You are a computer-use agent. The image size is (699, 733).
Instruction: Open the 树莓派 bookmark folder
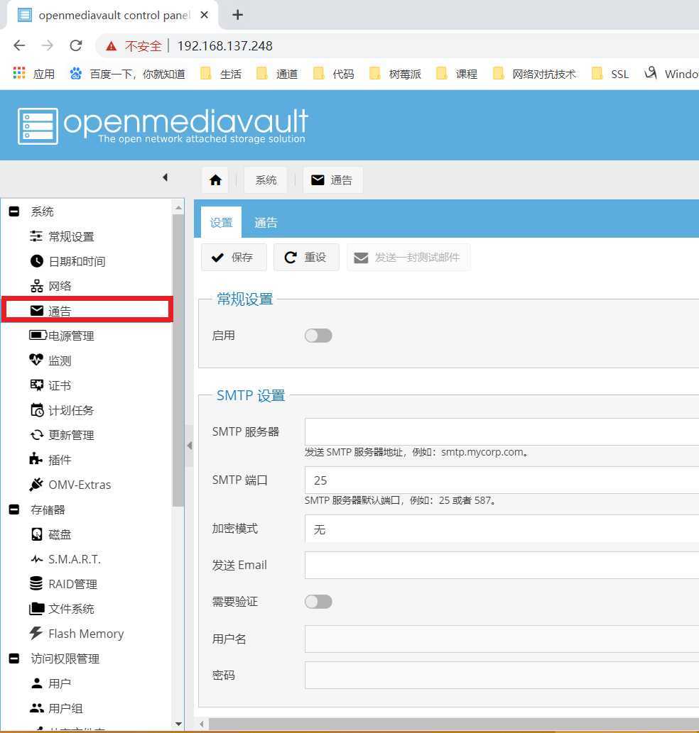(x=396, y=74)
